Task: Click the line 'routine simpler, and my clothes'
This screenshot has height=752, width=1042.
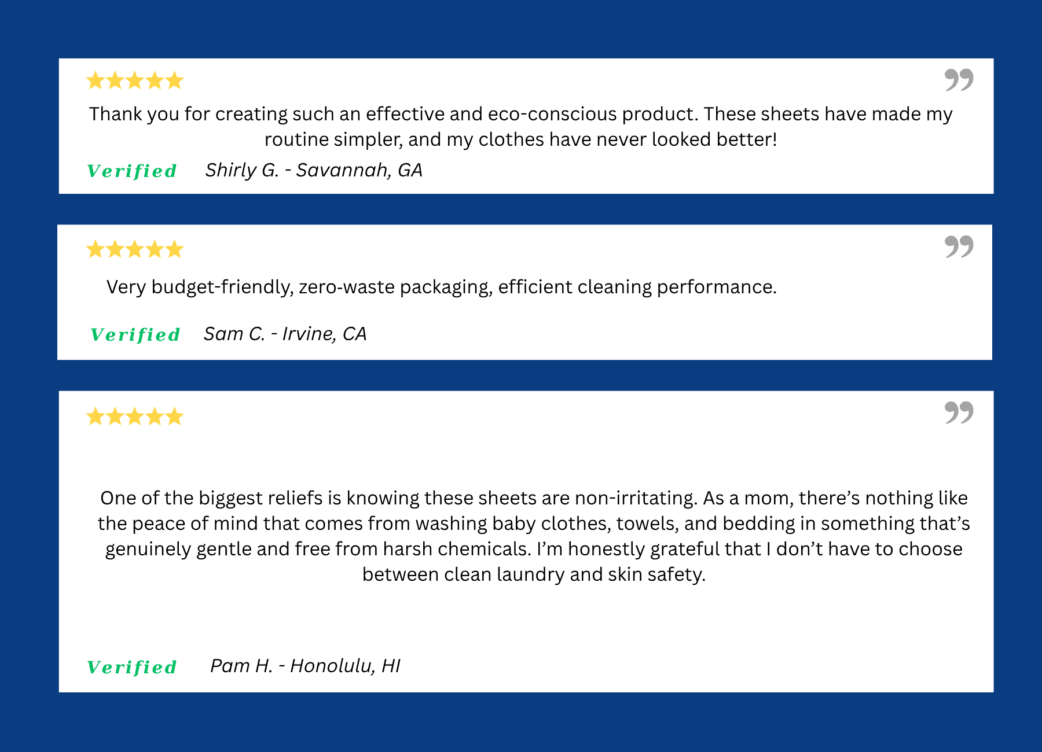Action: [520, 139]
